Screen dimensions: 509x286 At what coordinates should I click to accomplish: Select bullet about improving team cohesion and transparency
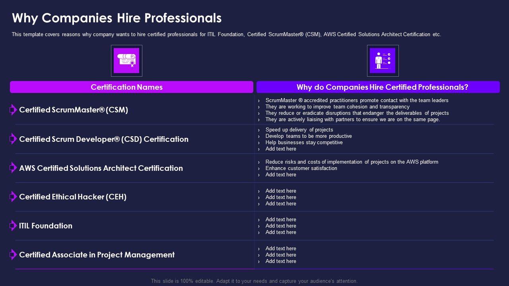(x=337, y=107)
